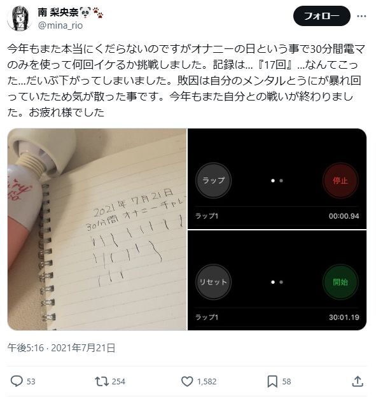Follow the account with the フォロー button
376x399 pixels.
click(x=321, y=16)
